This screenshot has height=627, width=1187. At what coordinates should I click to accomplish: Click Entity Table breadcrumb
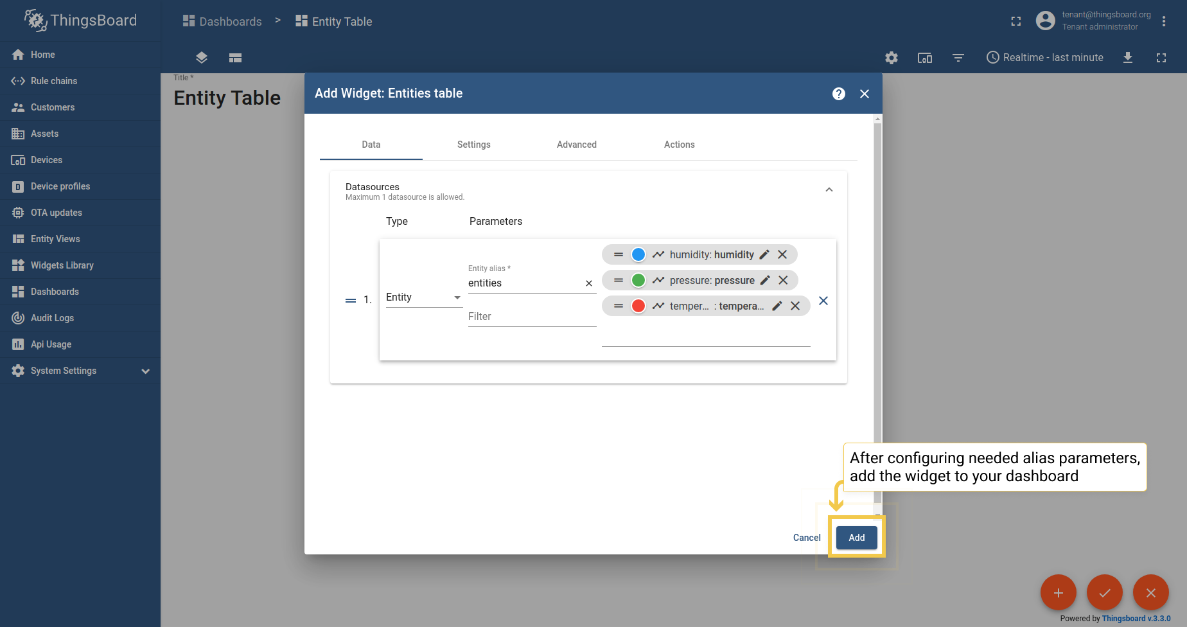tap(334, 21)
